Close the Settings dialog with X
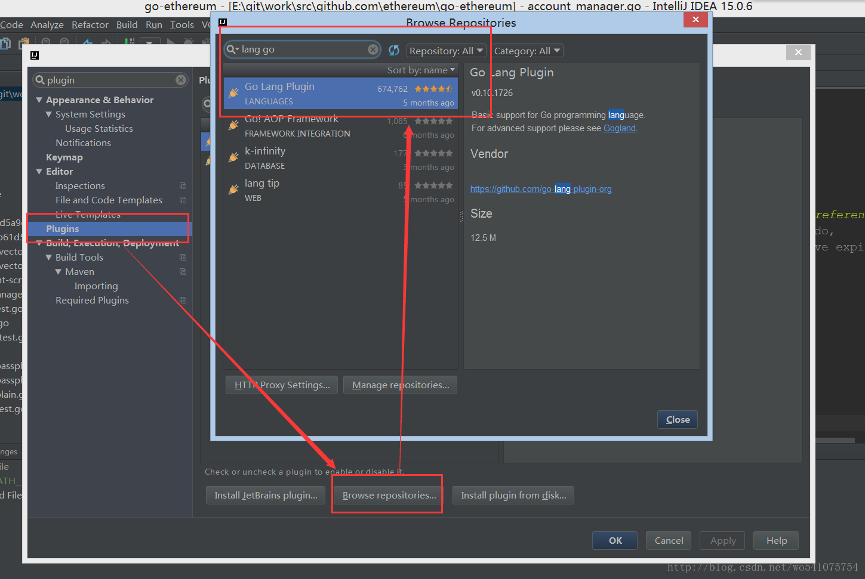This screenshot has height=579, width=865. click(x=798, y=52)
